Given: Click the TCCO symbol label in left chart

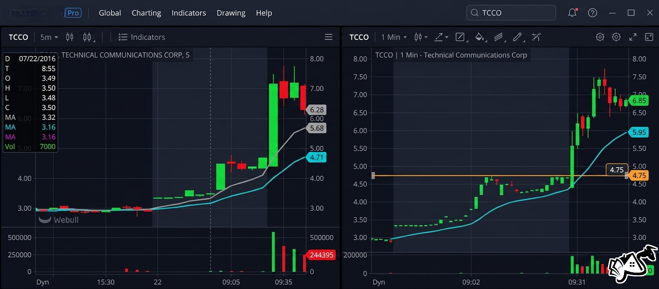Looking at the screenshot, I should click(19, 37).
